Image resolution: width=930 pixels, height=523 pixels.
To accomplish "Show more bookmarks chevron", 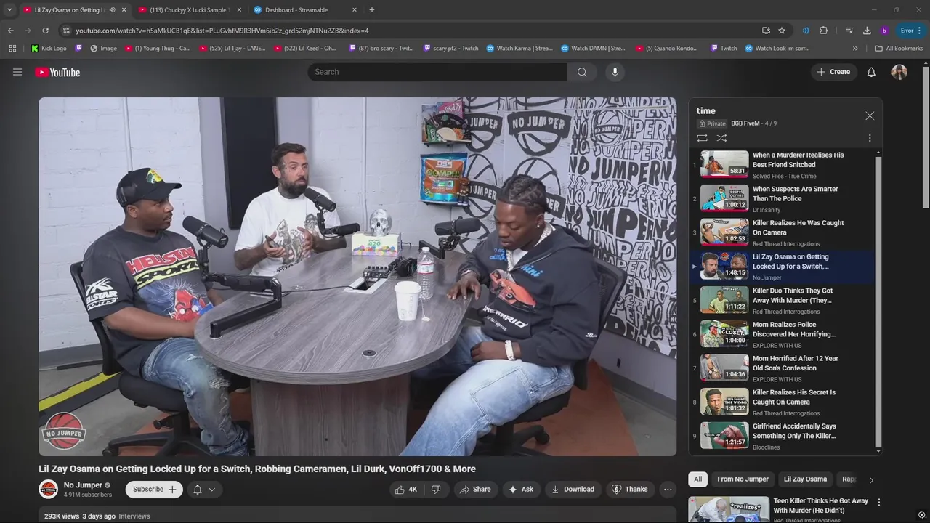I will point(855,49).
